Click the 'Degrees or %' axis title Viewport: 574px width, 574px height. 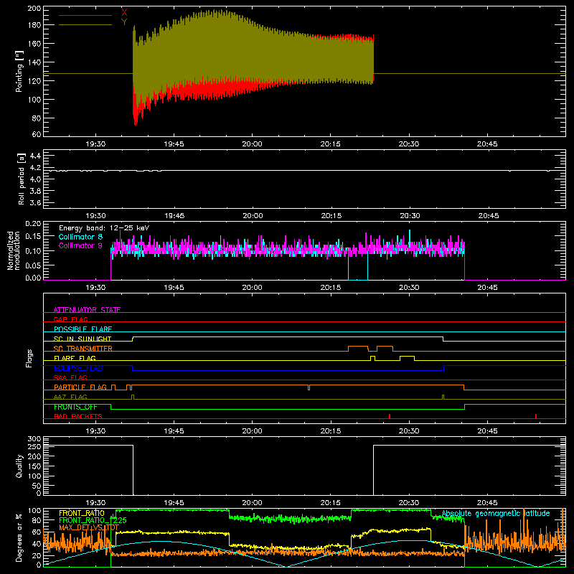[x=19, y=537]
